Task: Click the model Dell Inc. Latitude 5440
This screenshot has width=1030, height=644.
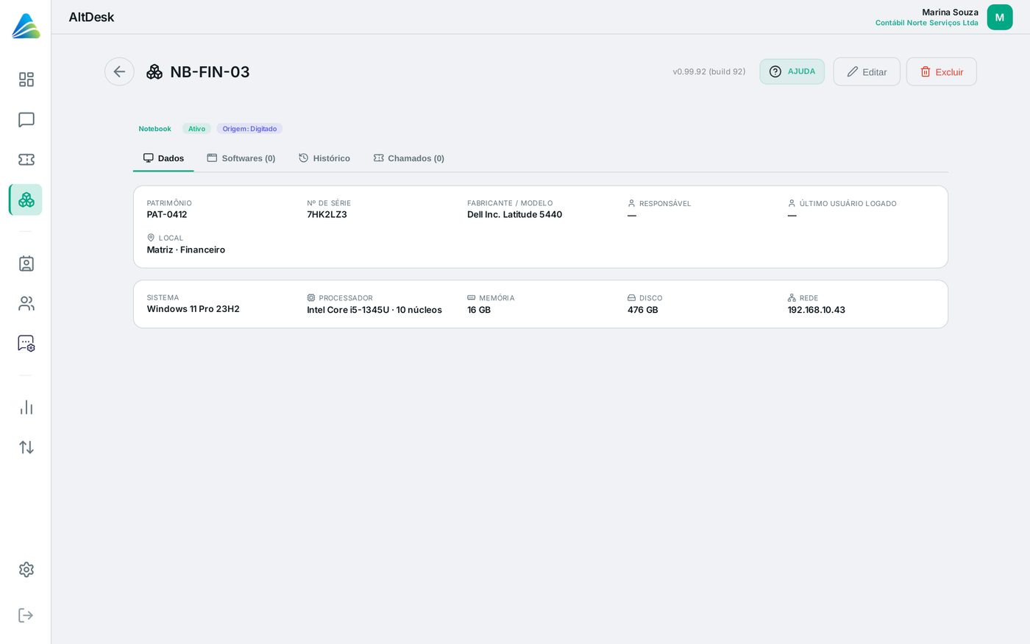Action: click(x=514, y=215)
